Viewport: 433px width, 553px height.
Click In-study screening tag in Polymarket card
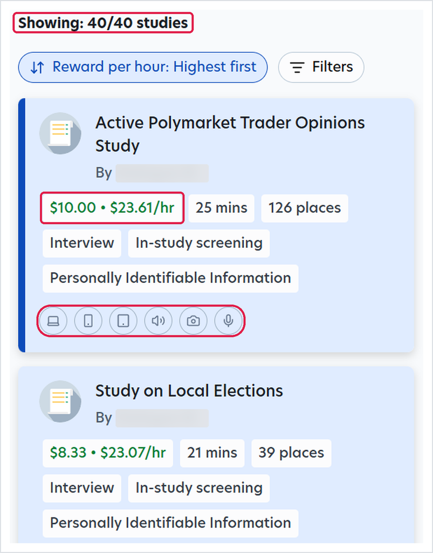[x=199, y=244]
